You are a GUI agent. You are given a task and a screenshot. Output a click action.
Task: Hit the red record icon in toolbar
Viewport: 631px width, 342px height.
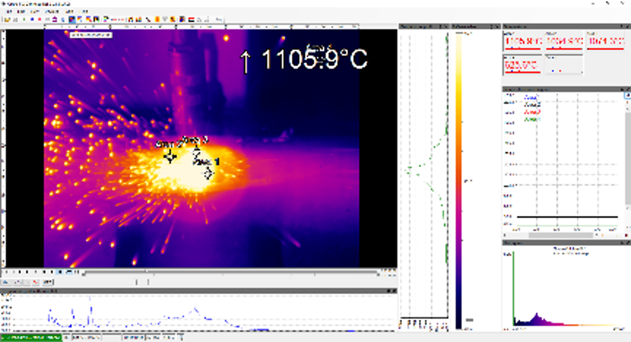pyautogui.click(x=39, y=19)
